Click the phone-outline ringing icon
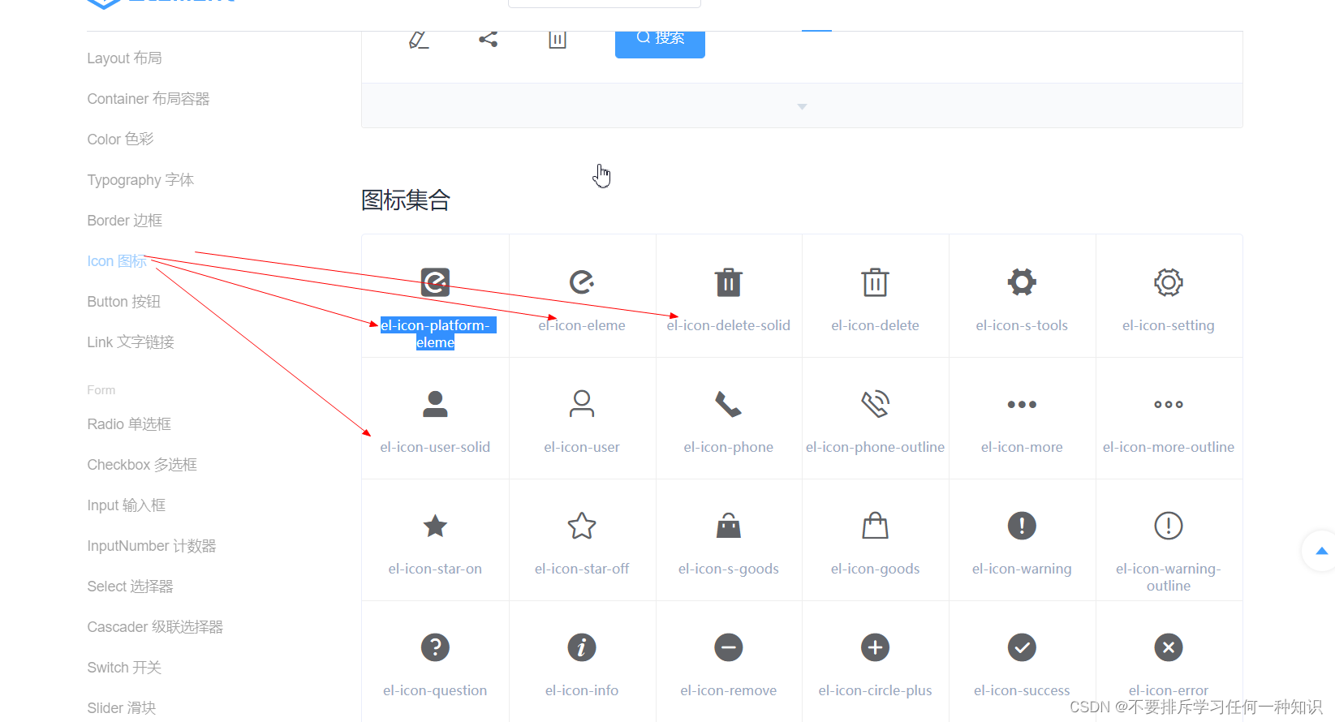Viewport: 1335px width, 722px height. tap(875, 404)
